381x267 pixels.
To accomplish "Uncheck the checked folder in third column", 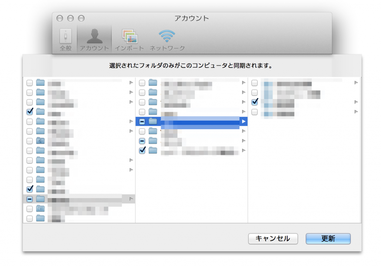I will 254,101.
